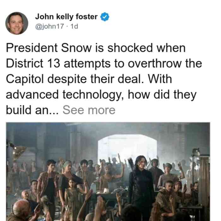The width and height of the screenshot is (221, 221).
Task: Open the attached movie still image
Action: (x=108, y=172)
